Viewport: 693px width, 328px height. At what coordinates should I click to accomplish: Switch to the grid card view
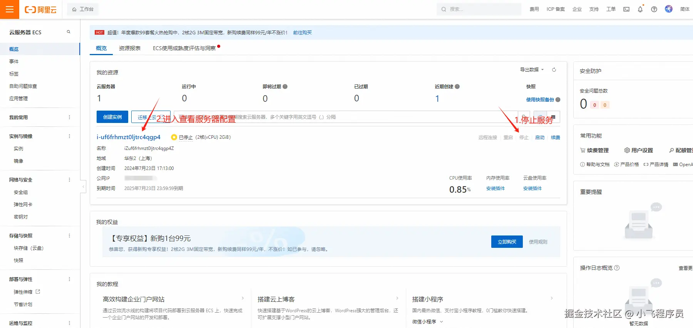tap(553, 117)
